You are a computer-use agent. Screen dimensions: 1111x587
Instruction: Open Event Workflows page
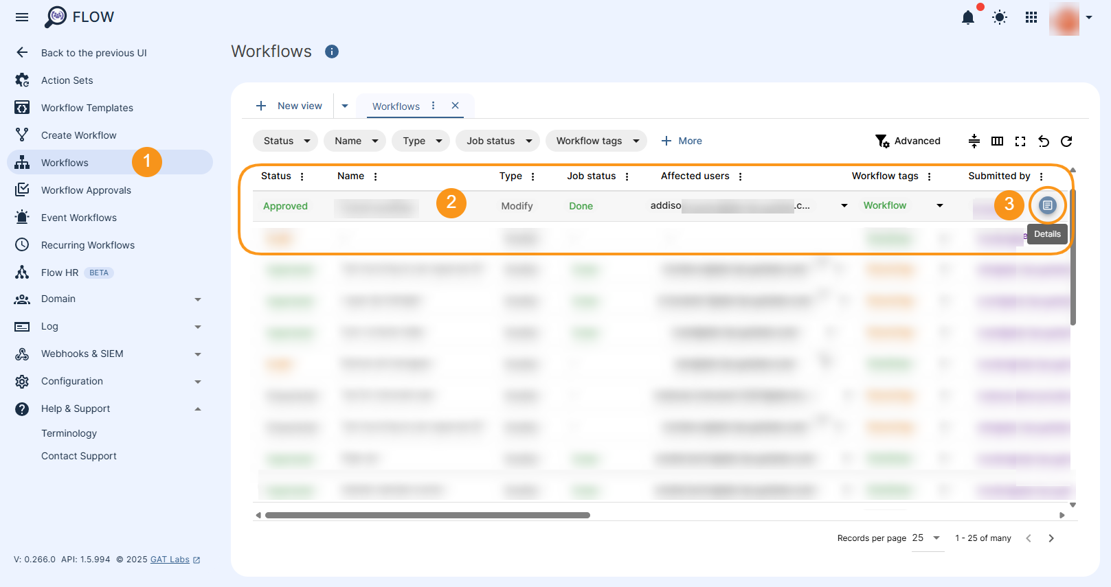coord(79,218)
